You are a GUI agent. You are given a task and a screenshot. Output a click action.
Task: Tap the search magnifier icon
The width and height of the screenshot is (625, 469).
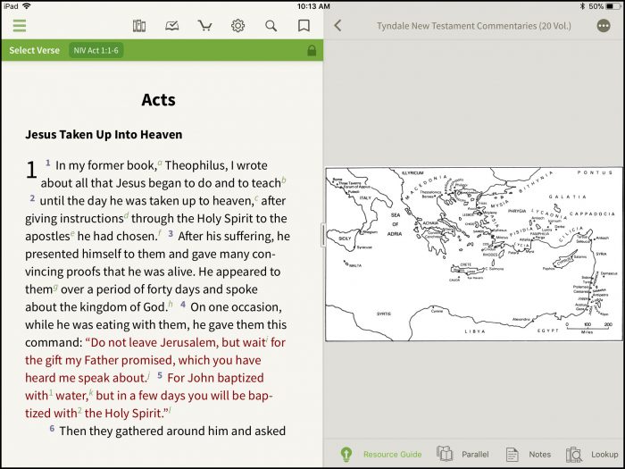(271, 26)
